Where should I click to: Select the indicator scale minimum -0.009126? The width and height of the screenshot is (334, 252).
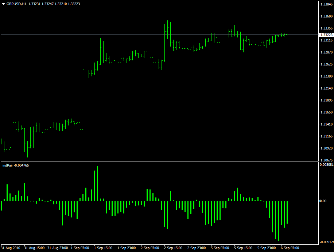click(x=327, y=242)
